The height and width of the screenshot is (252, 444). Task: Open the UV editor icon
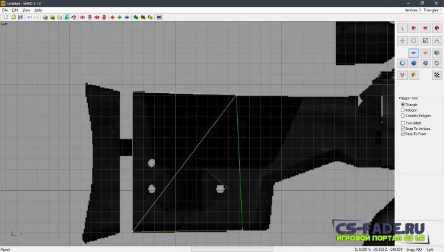159,17
